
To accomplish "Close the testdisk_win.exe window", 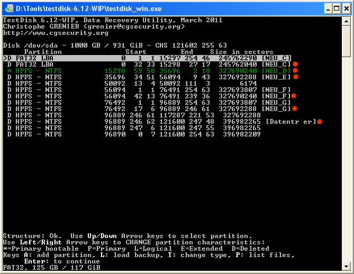I will click(x=346, y=9).
